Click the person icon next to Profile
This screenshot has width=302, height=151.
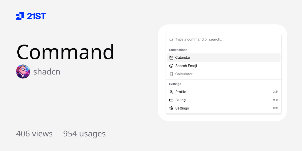171,92
